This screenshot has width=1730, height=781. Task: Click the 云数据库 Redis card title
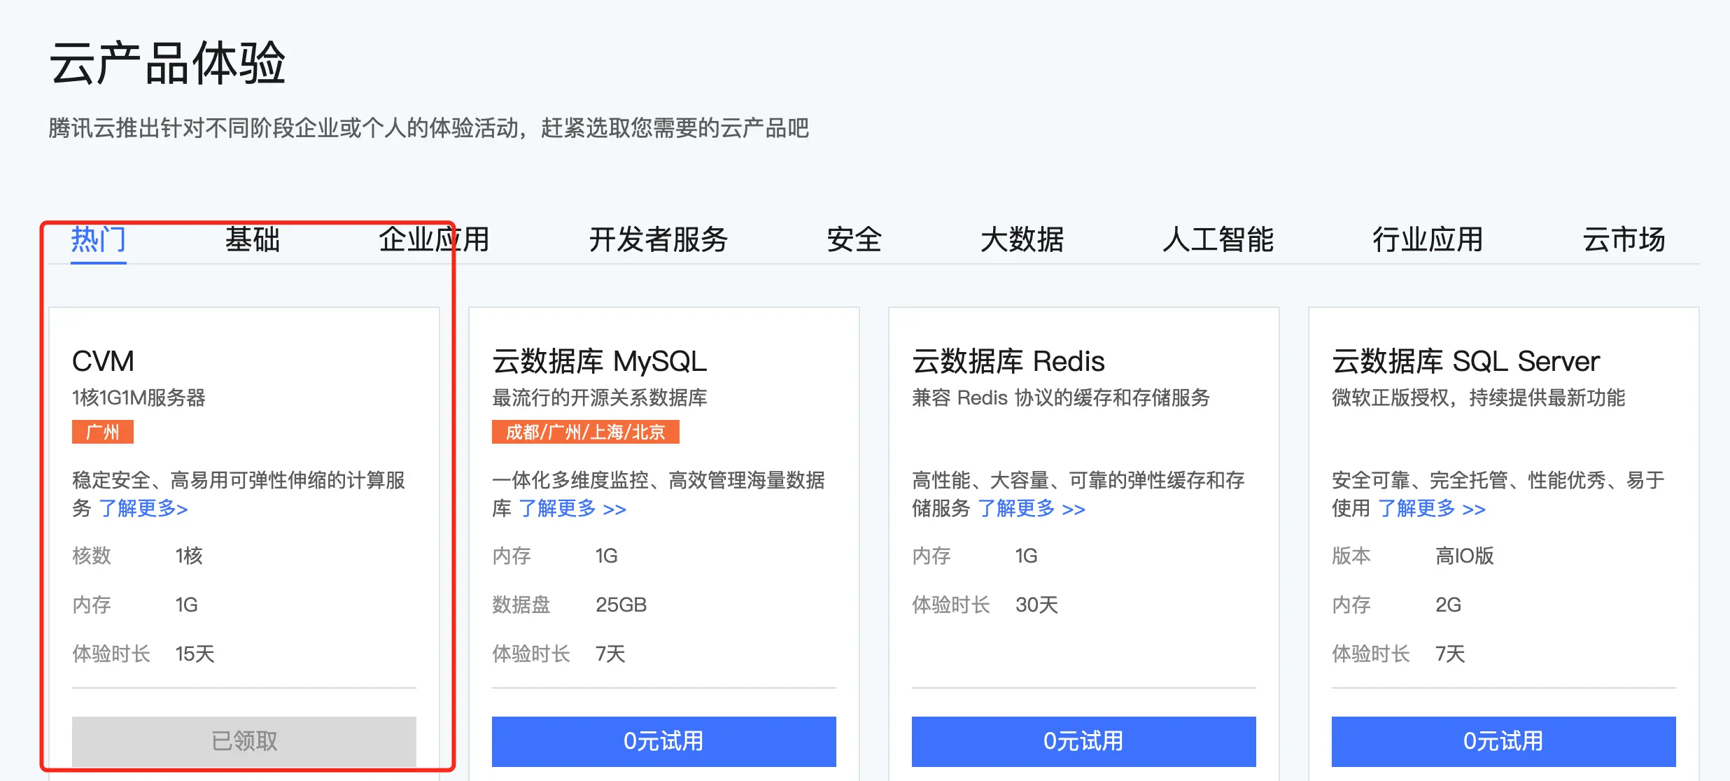pyautogui.click(x=1008, y=361)
